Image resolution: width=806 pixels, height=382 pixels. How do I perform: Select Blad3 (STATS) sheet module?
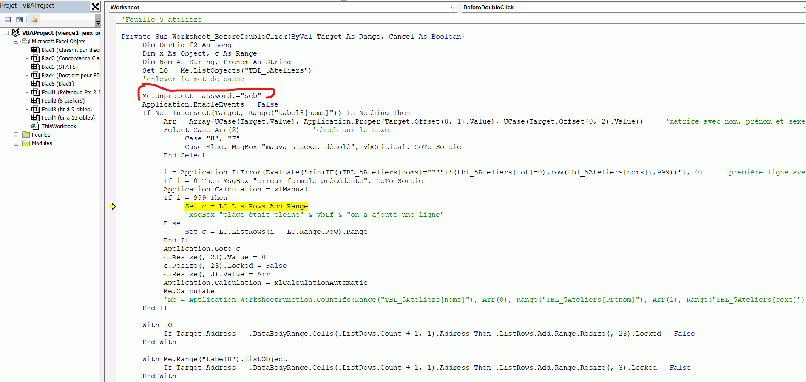click(x=60, y=67)
